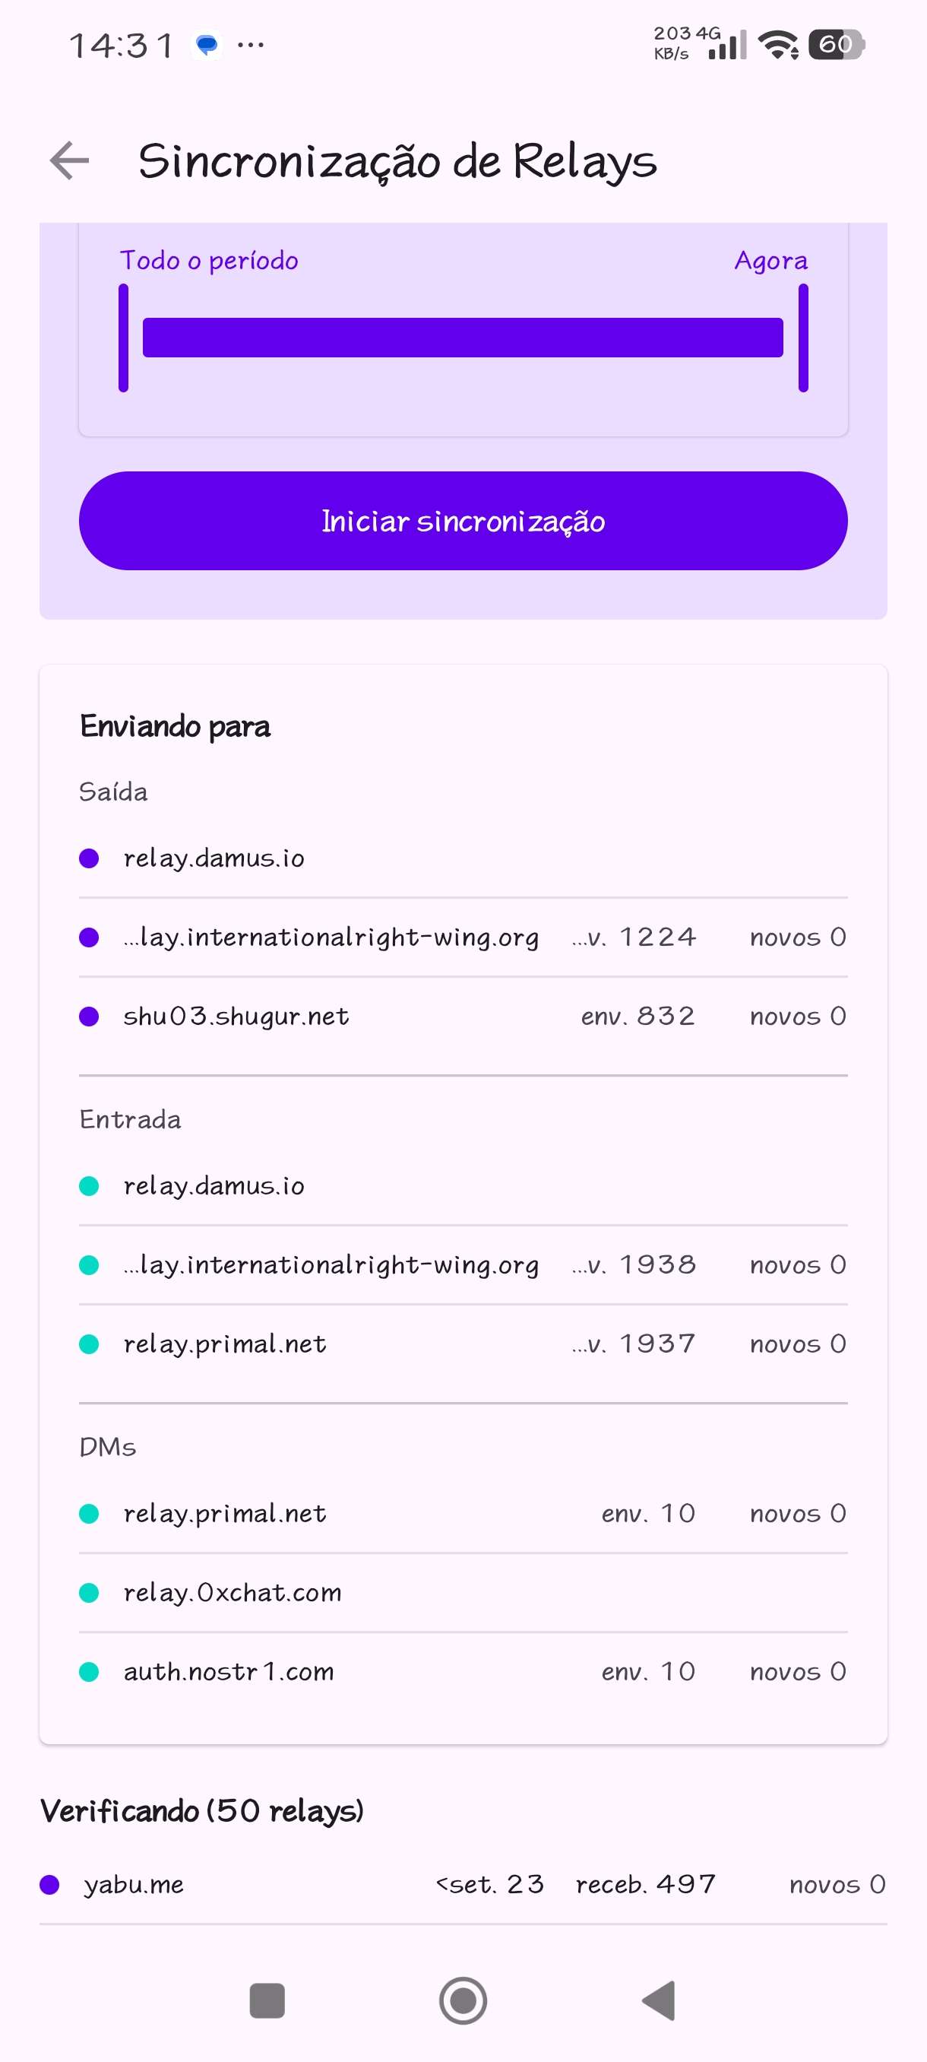Select relay.damus.io under Saída
The height and width of the screenshot is (2062, 927).
point(214,858)
